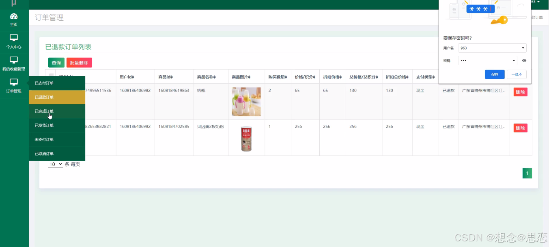Click the green 查询 button
Viewport: 549px width, 247px height.
pos(56,63)
